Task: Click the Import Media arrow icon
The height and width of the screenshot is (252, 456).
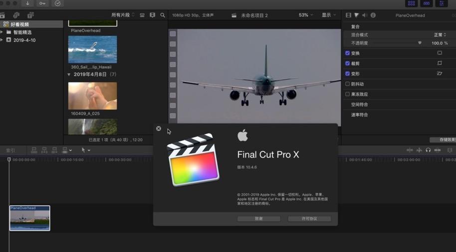Action: (27, 3)
